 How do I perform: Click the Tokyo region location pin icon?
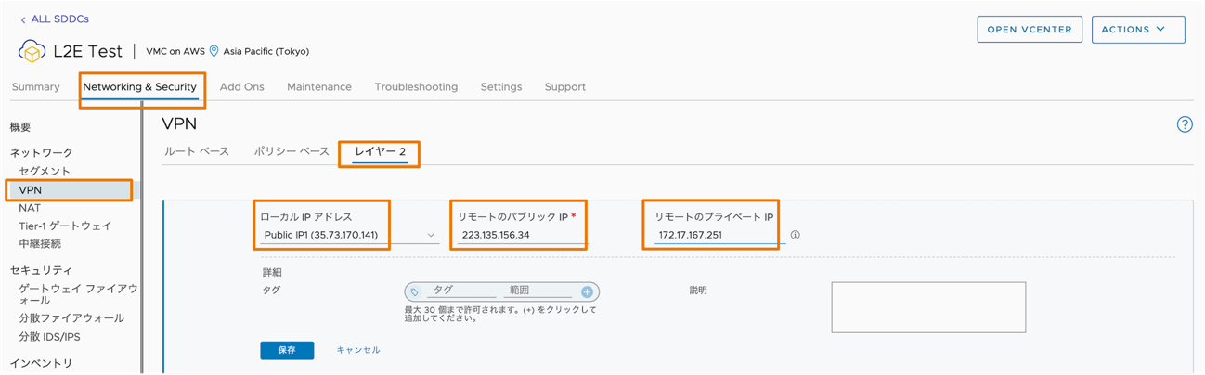tap(214, 52)
